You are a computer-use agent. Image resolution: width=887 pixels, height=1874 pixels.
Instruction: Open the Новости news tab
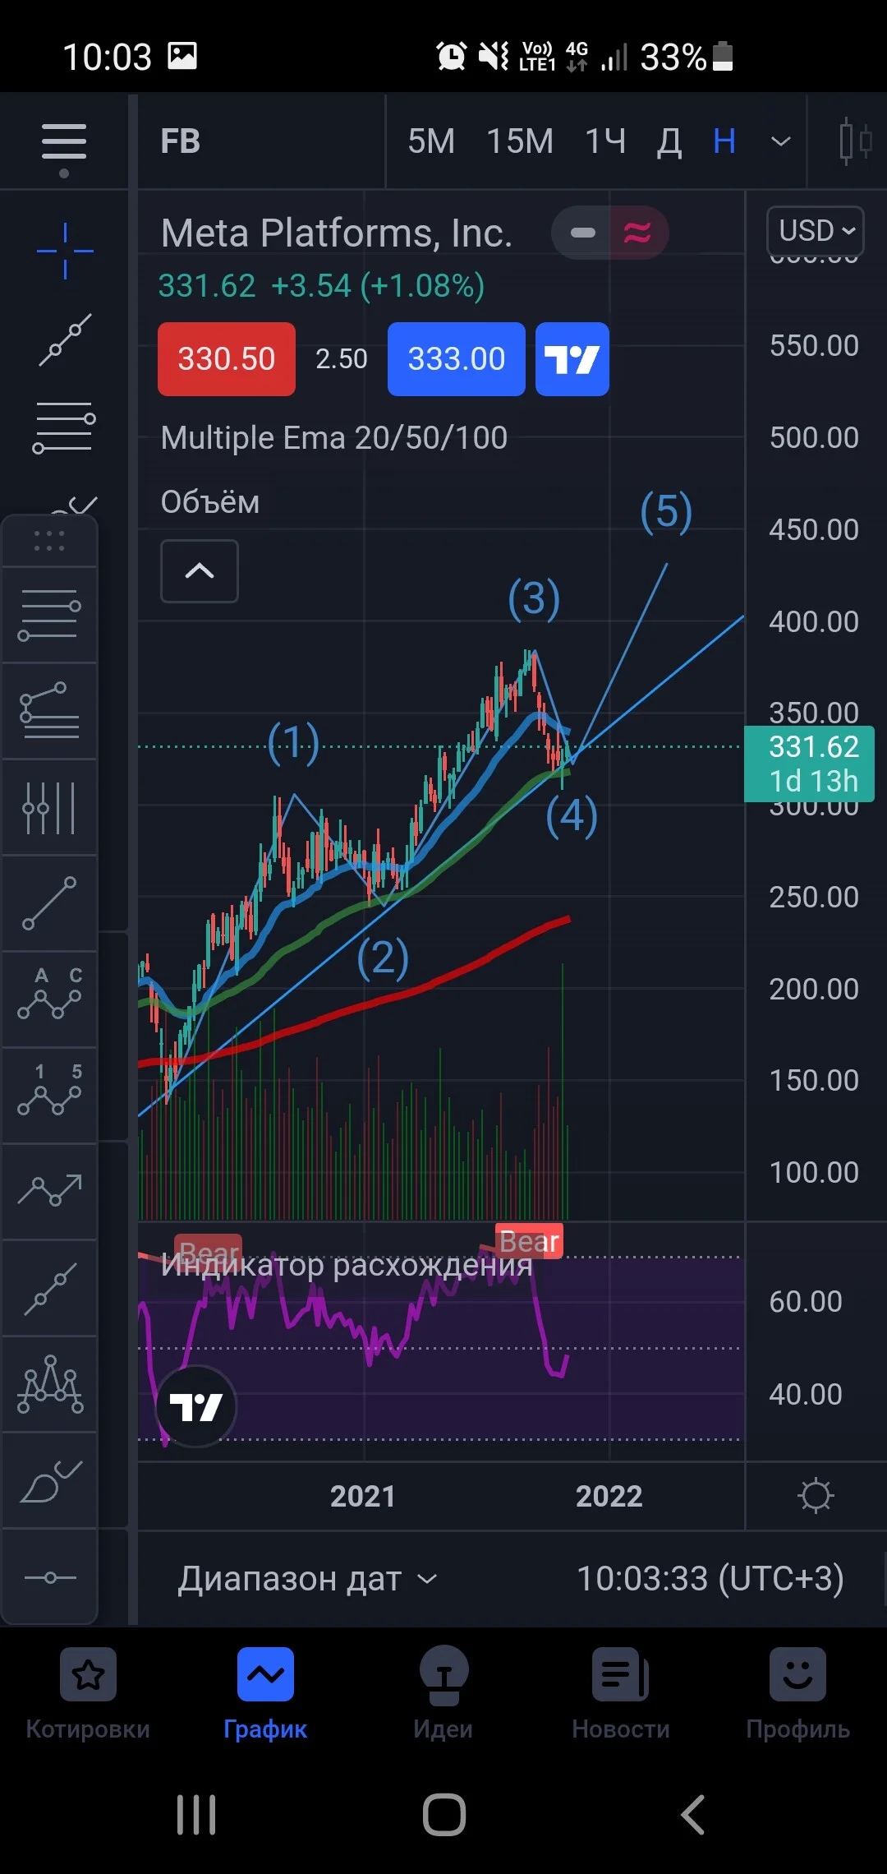pyautogui.click(x=621, y=1695)
